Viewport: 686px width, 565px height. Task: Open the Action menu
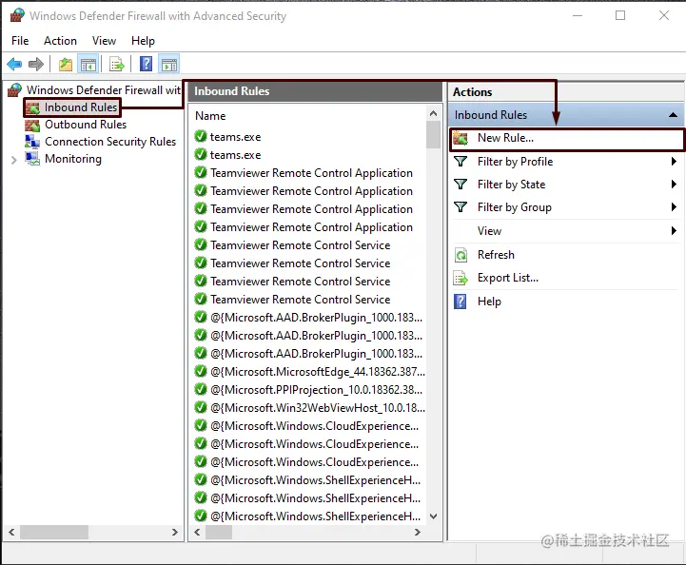click(60, 41)
